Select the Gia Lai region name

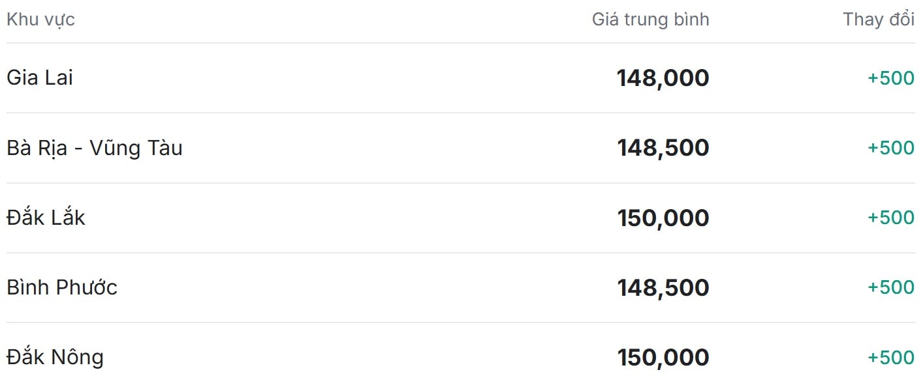coord(40,78)
